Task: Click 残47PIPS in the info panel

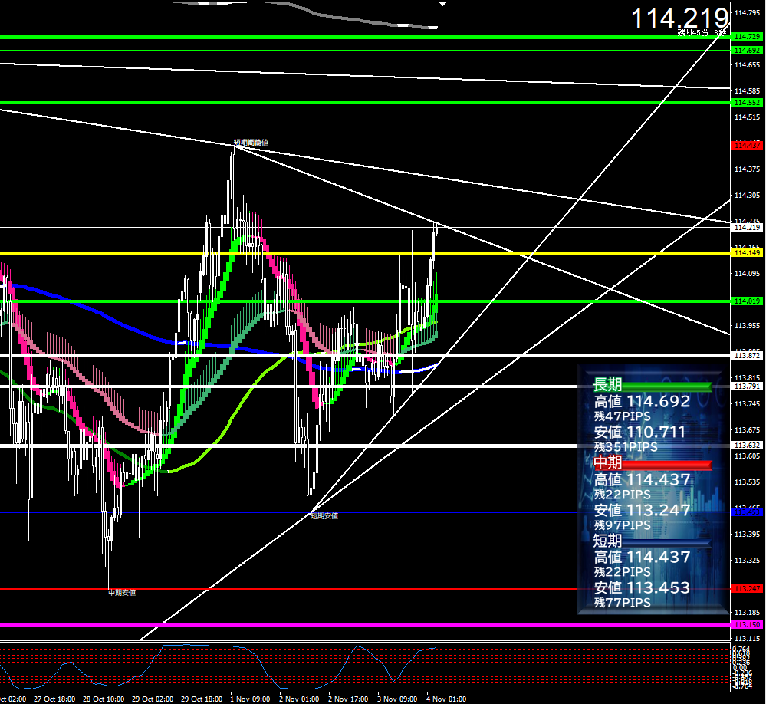Action: [x=623, y=416]
